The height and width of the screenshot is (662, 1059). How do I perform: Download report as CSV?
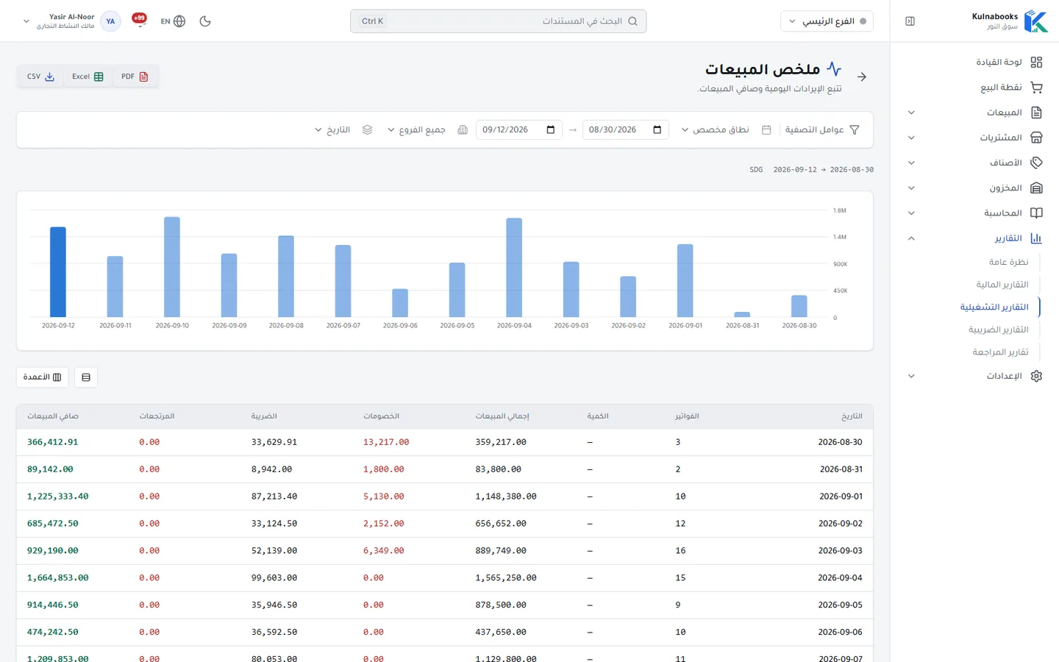[x=40, y=76]
